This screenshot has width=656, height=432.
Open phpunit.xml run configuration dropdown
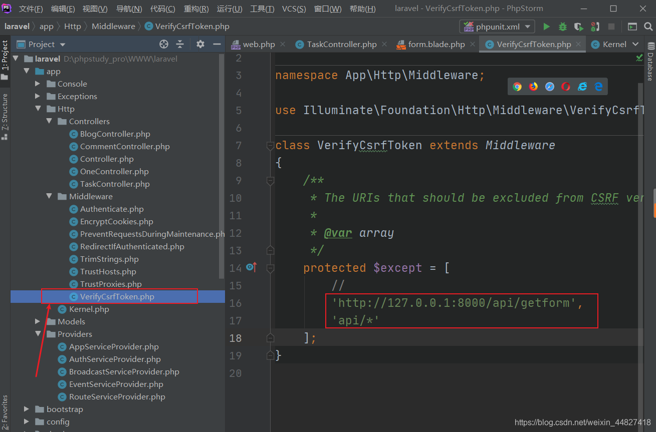pos(497,27)
